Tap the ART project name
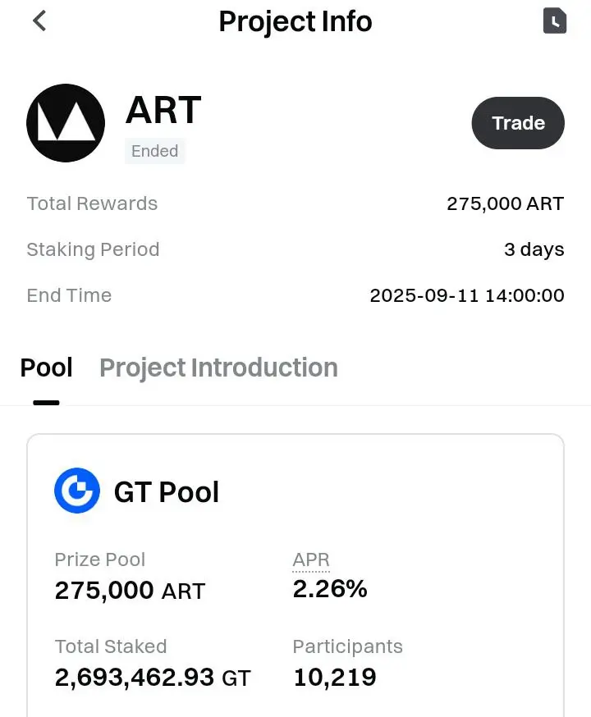Viewport: 591px width, 717px height. (163, 110)
